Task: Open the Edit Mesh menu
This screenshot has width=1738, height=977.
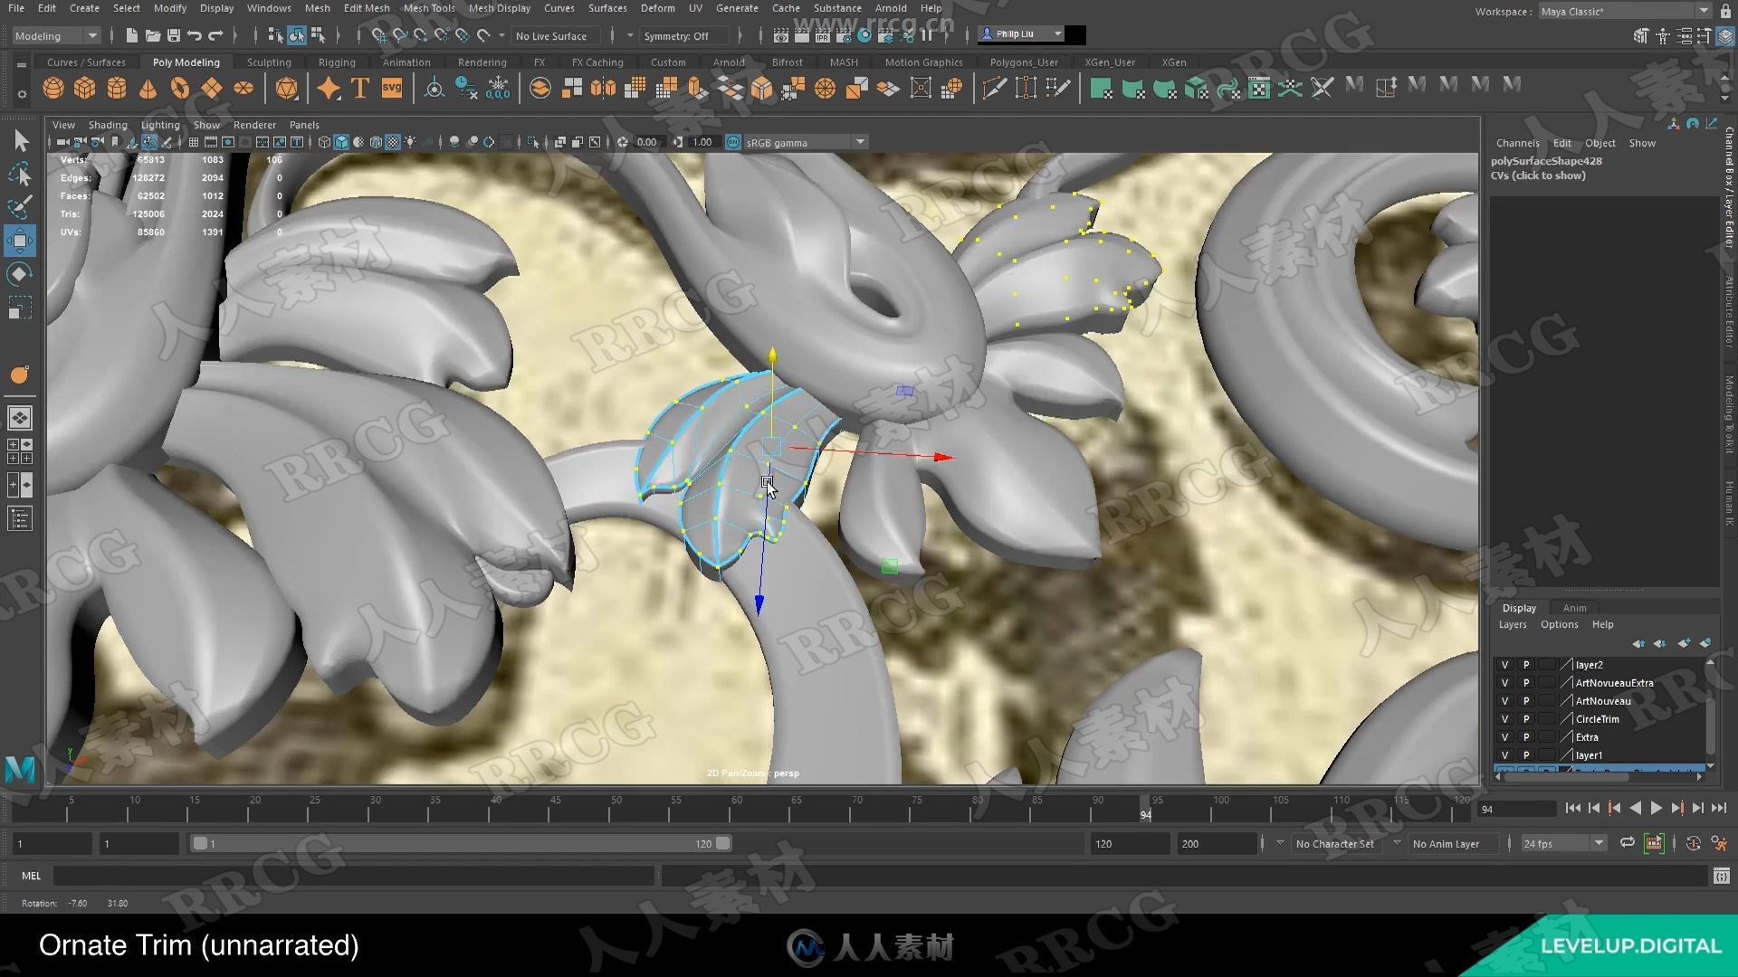Action: (367, 8)
